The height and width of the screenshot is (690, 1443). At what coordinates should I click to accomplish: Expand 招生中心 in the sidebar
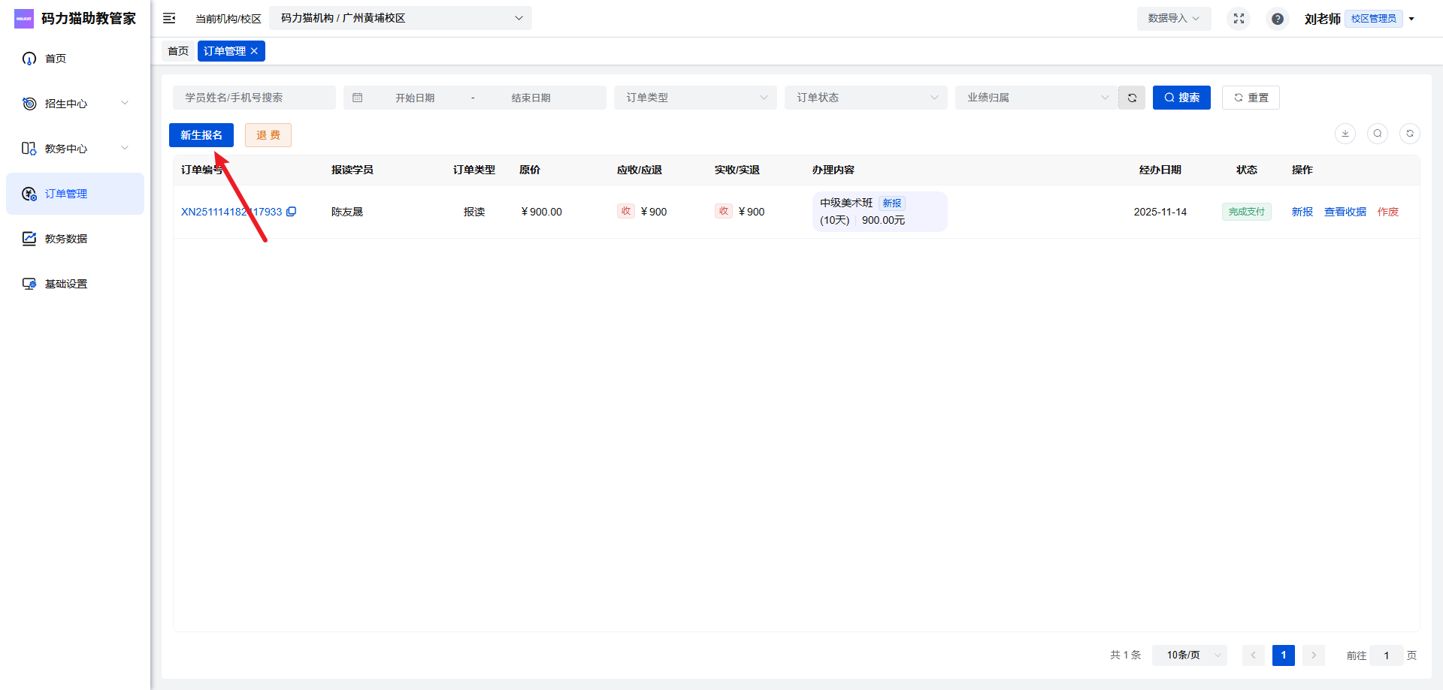[x=75, y=104]
